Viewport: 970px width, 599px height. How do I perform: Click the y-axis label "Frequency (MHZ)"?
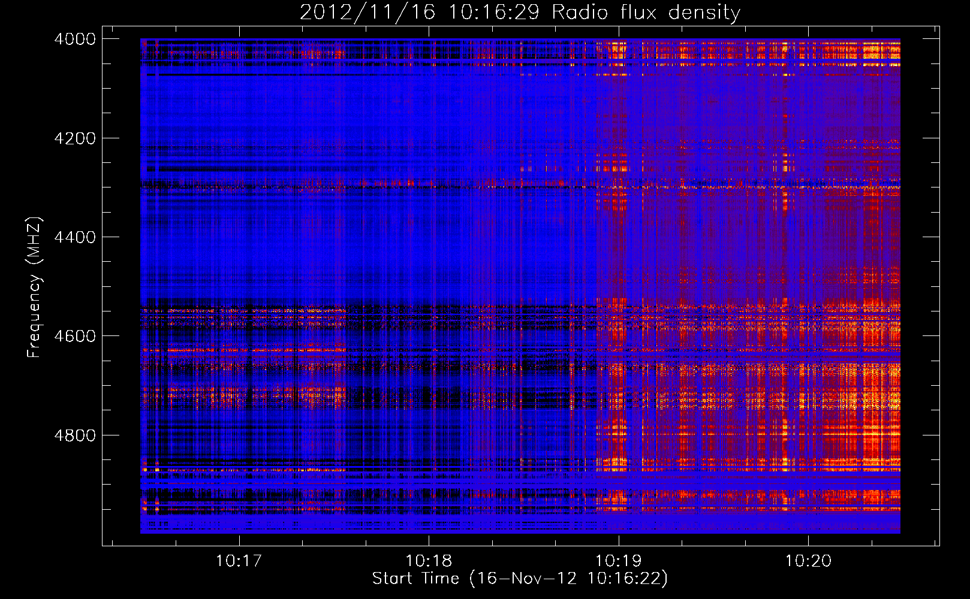click(35, 287)
